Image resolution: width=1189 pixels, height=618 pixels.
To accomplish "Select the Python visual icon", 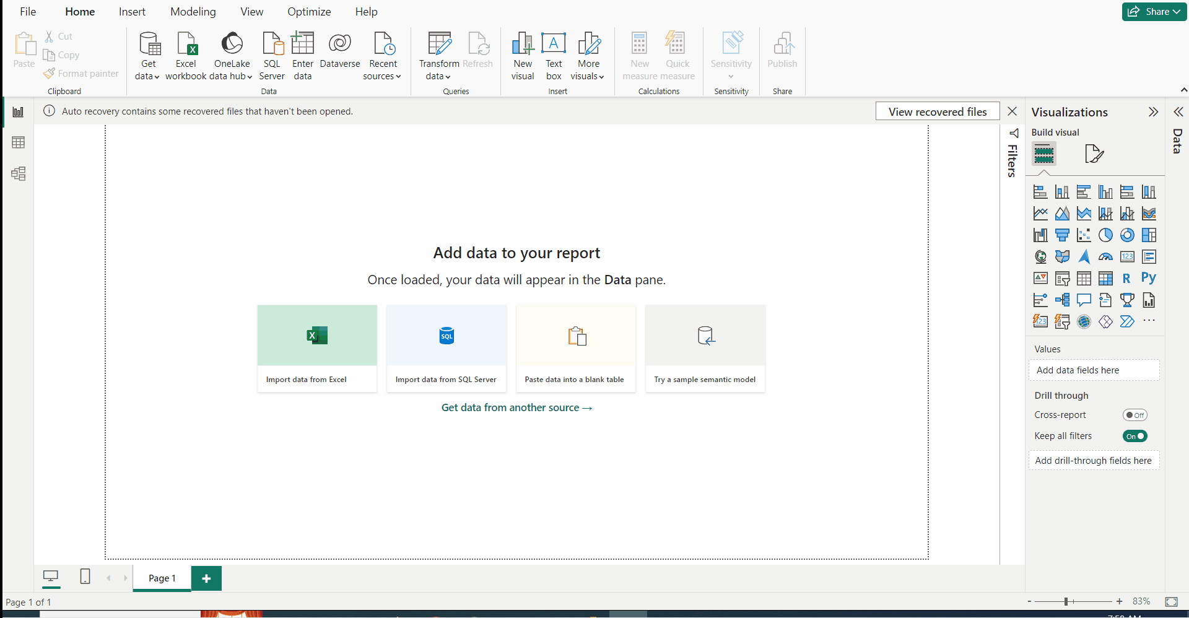I will [x=1149, y=278].
